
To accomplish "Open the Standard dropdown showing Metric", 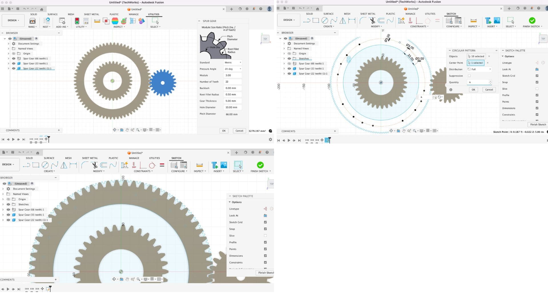I will (x=233, y=62).
